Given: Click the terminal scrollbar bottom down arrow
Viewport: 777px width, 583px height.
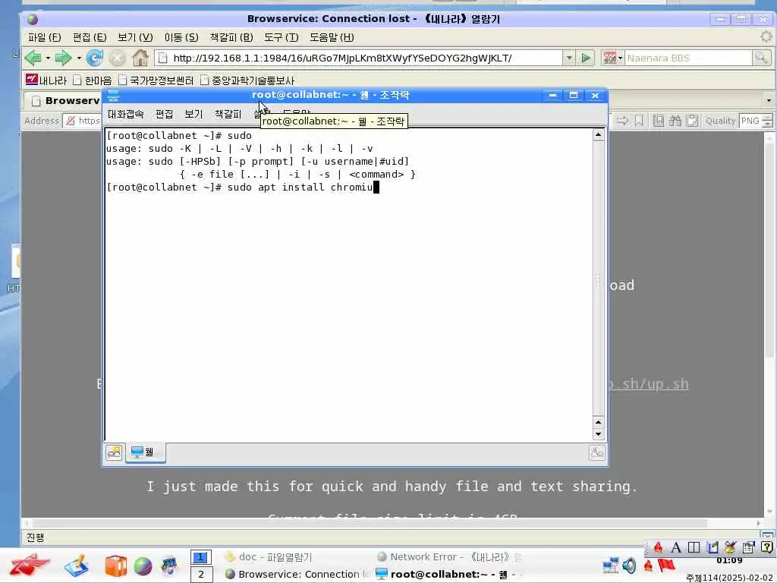Looking at the screenshot, I should point(598,434).
